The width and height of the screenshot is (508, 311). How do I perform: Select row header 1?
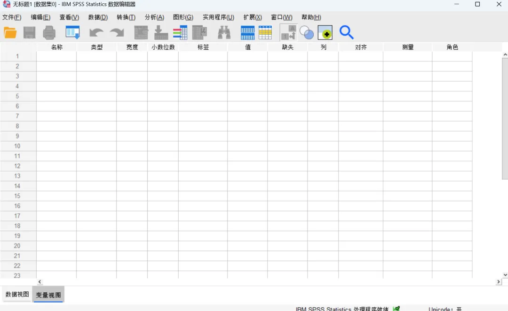17,56
